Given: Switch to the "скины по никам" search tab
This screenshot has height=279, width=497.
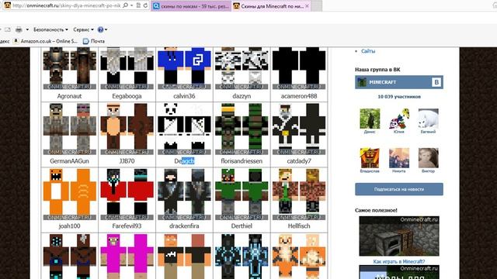Looking at the screenshot, I should point(192,6).
